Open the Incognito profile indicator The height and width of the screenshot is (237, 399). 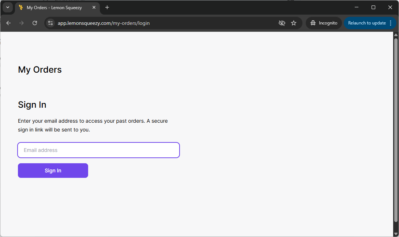324,23
